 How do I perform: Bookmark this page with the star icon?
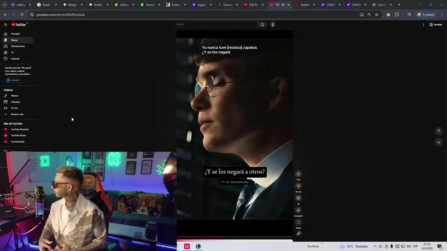tap(376, 15)
